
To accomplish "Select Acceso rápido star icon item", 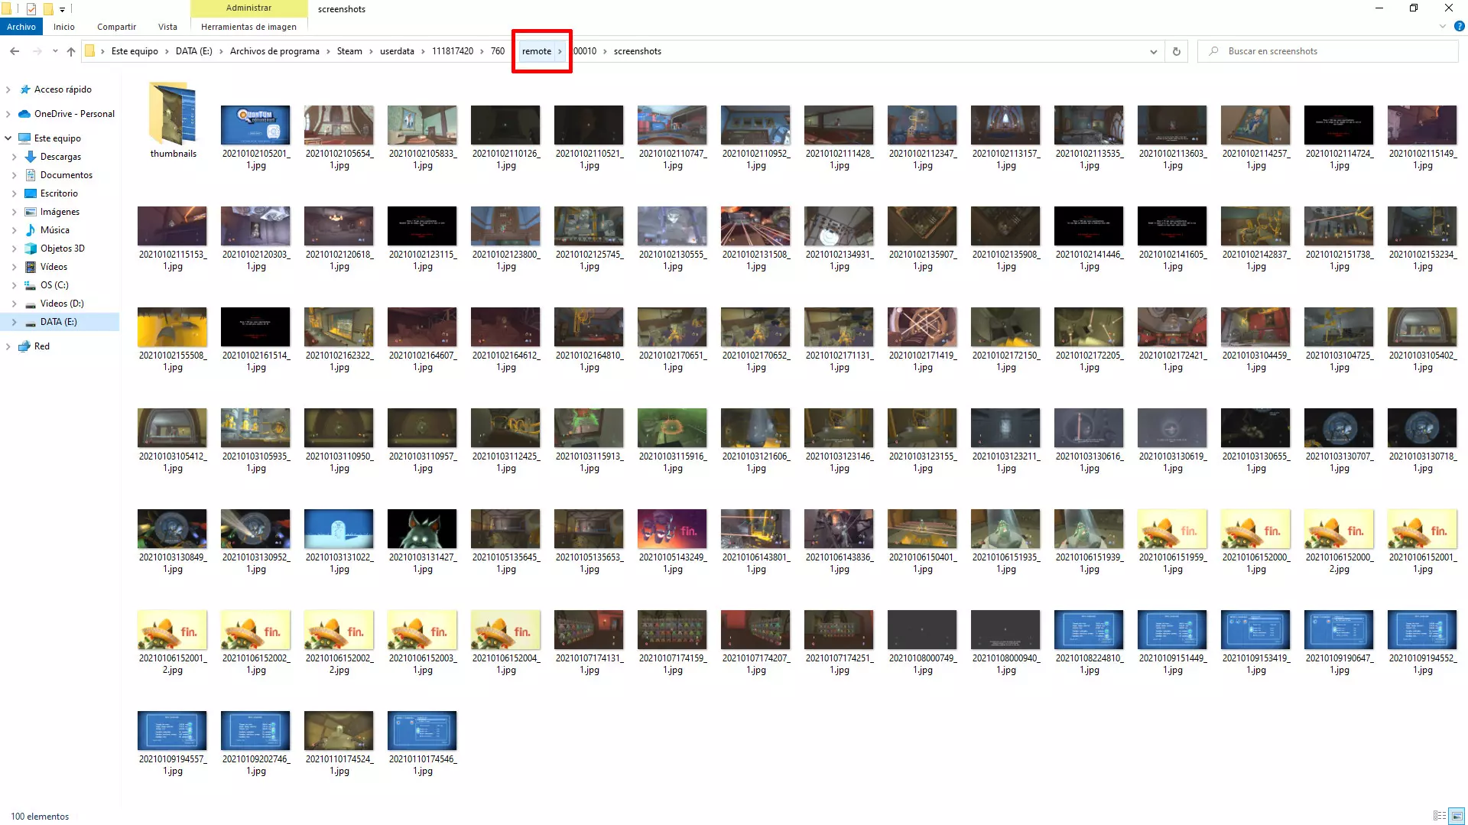I will point(55,89).
